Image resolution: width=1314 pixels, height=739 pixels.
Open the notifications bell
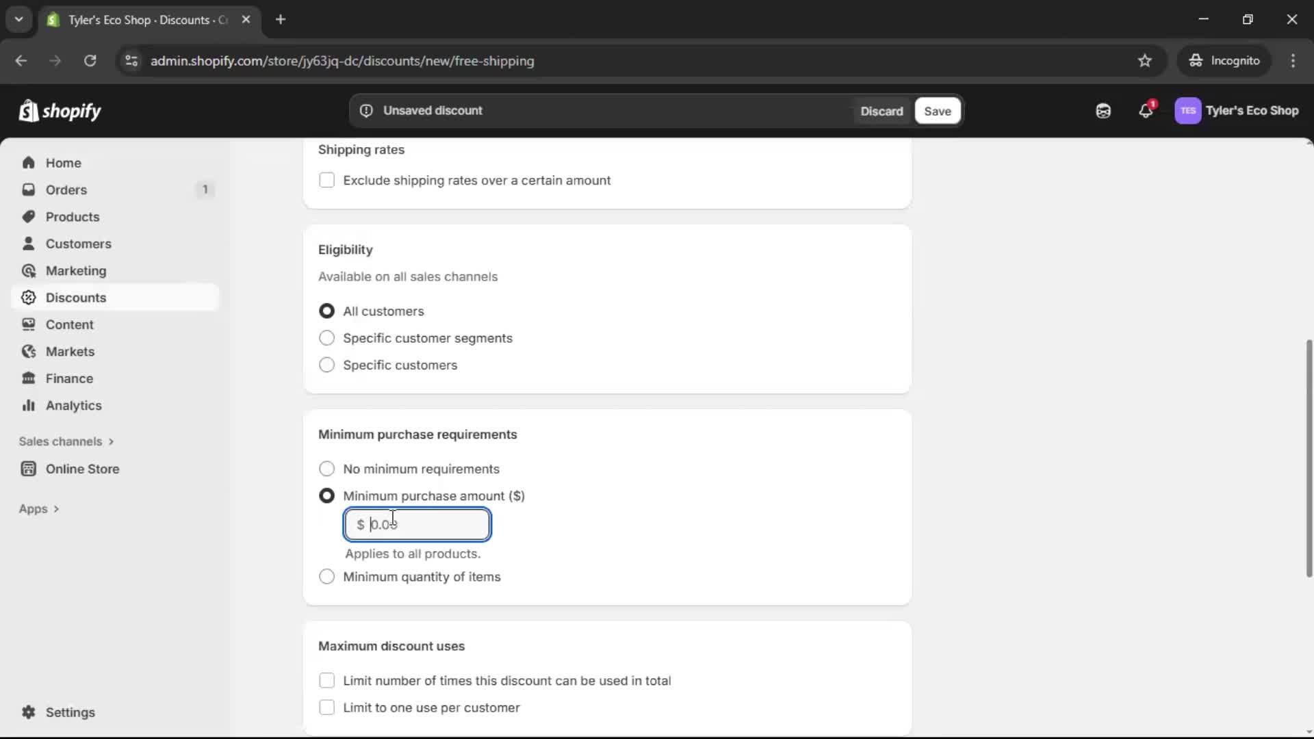1146,110
